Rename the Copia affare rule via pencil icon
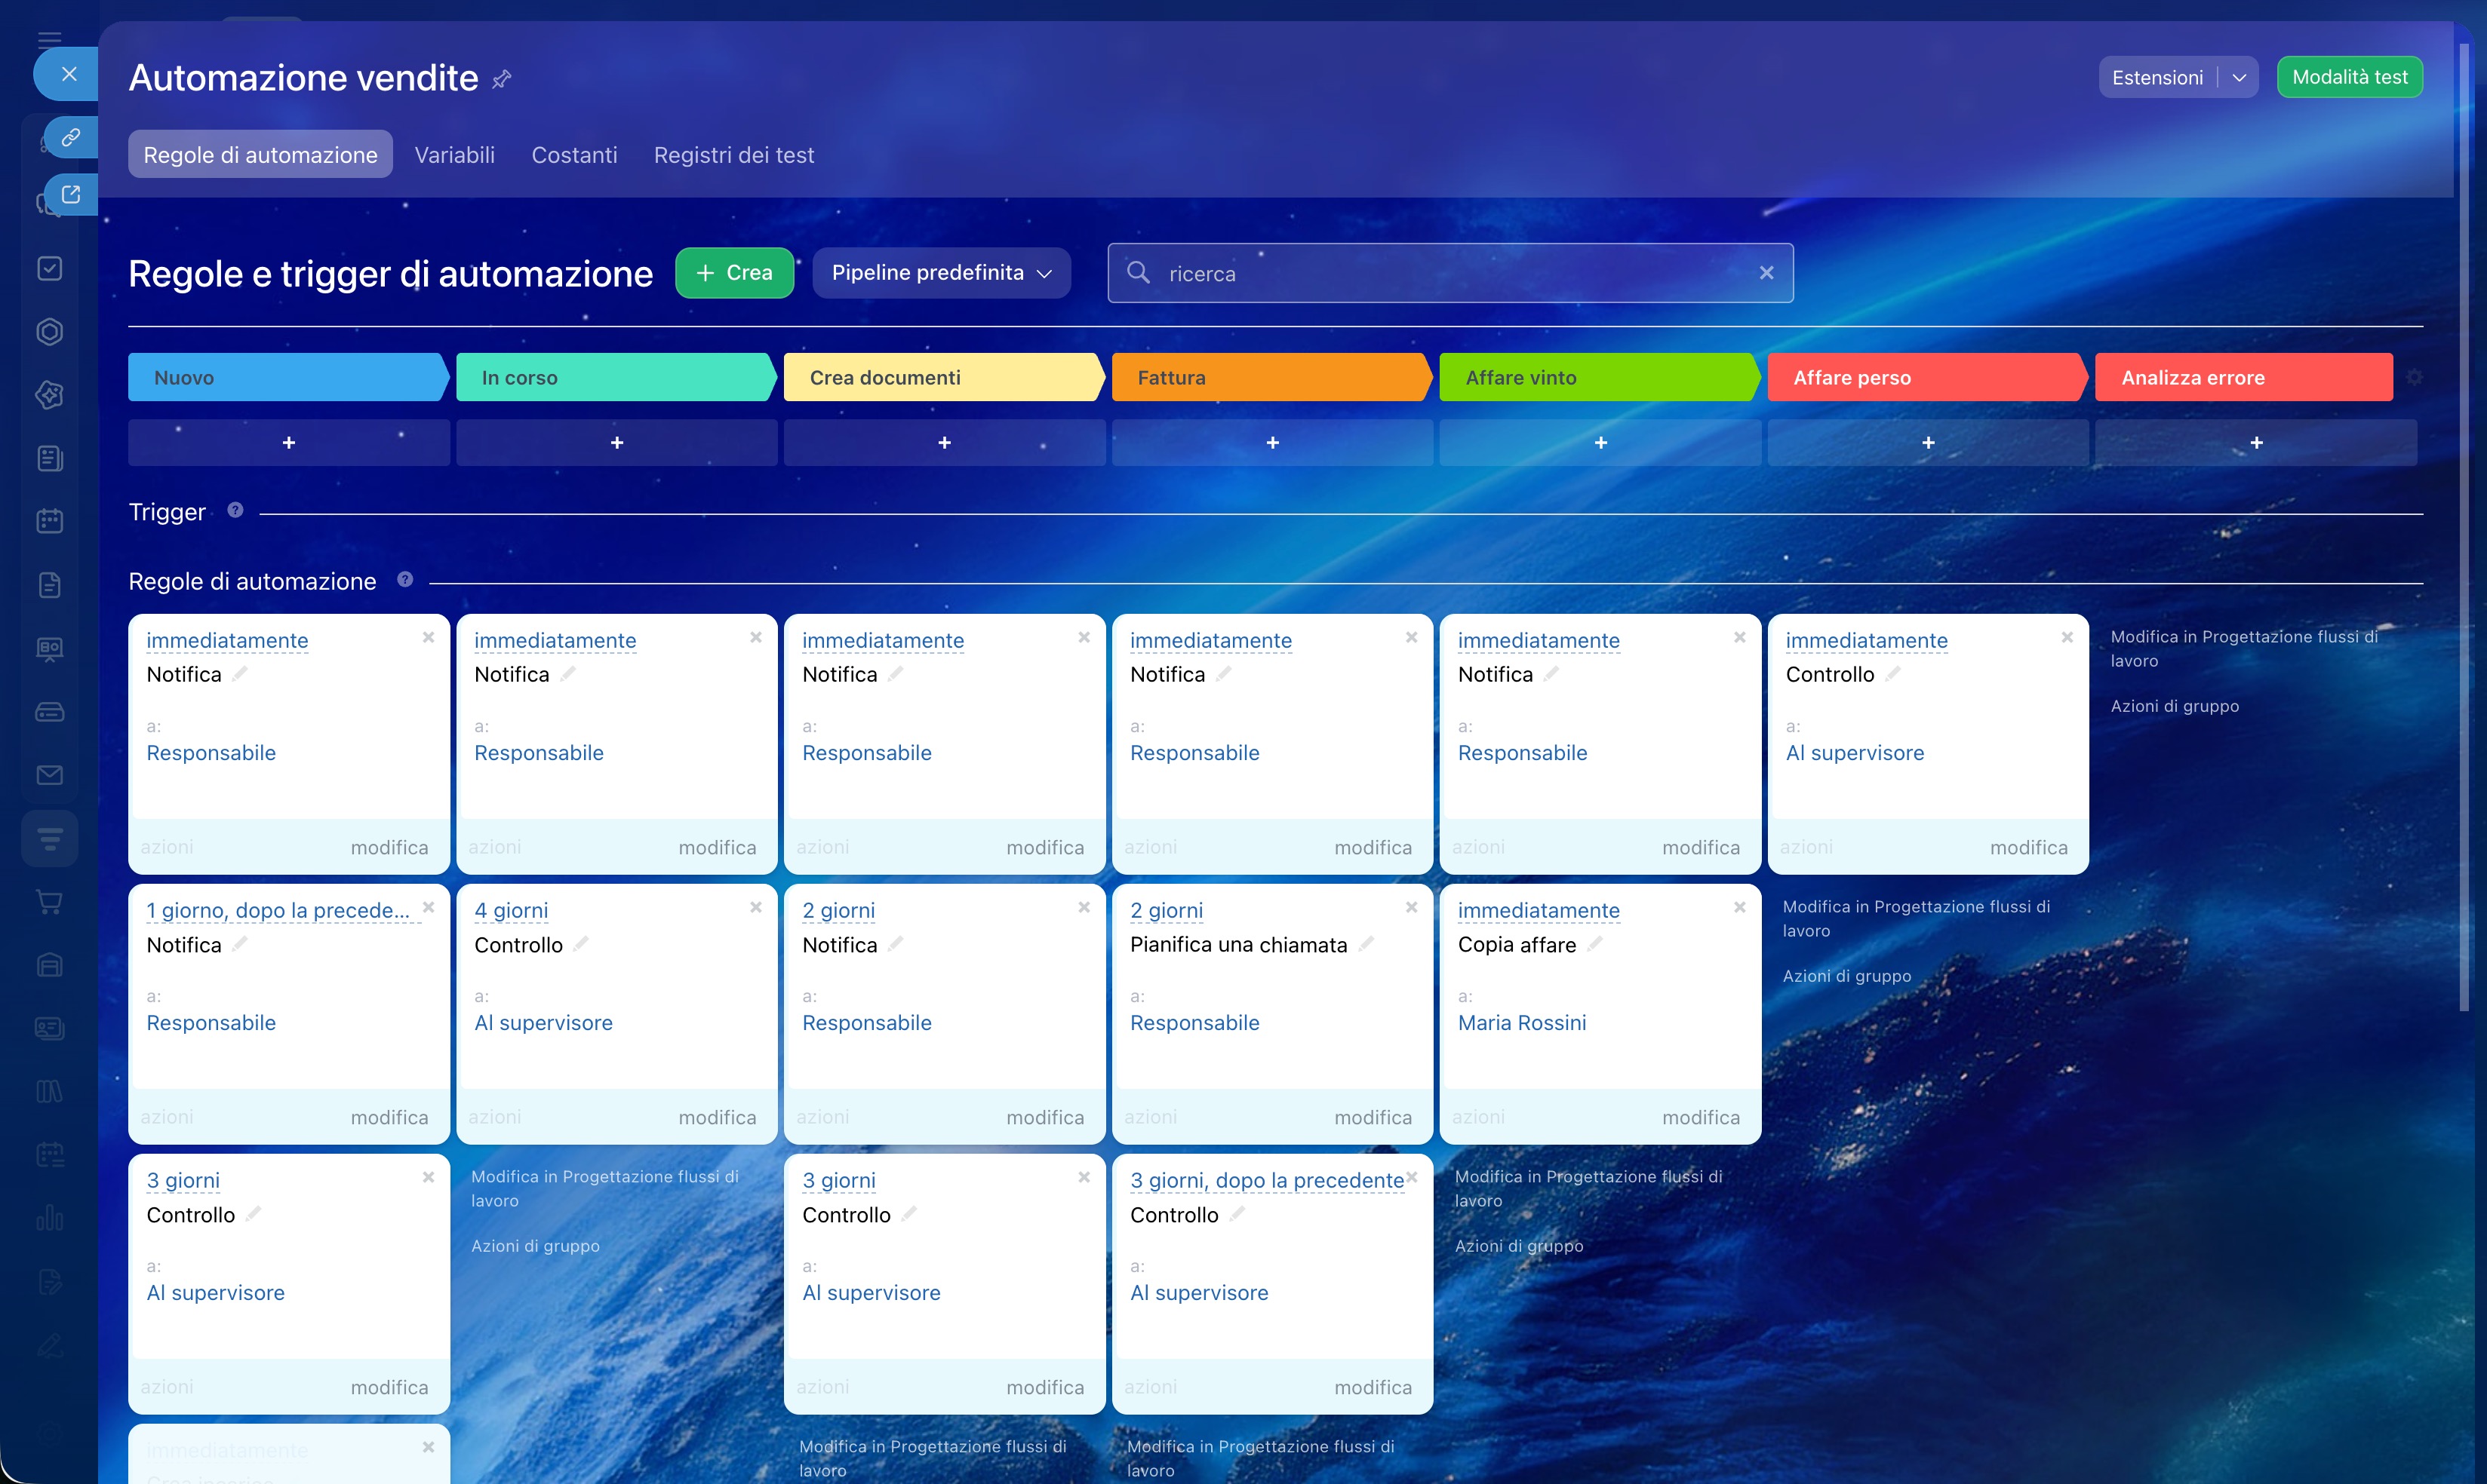Image resolution: width=2487 pixels, height=1484 pixels. 1594,944
